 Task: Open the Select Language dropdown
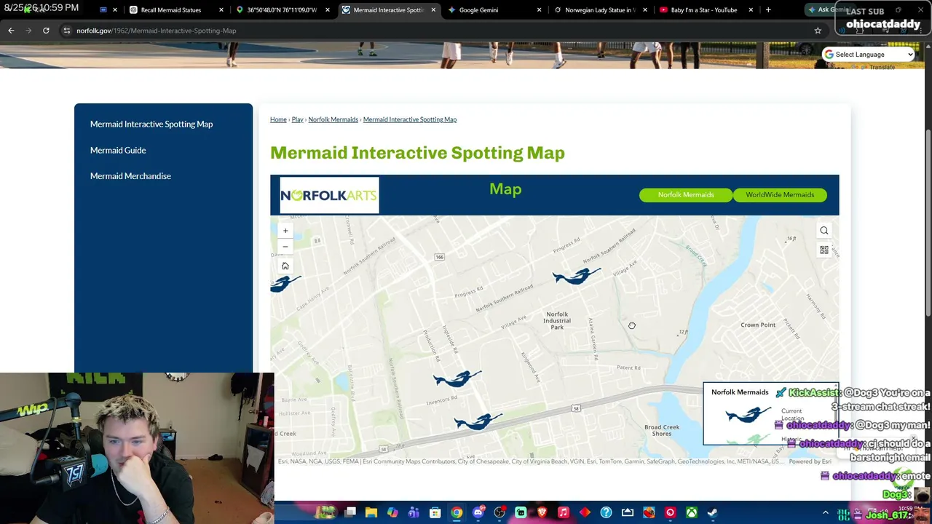(868, 55)
